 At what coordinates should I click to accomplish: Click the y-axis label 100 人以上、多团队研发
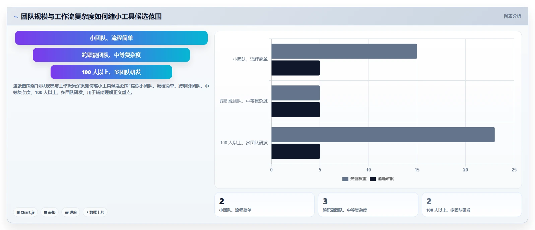pyautogui.click(x=244, y=143)
